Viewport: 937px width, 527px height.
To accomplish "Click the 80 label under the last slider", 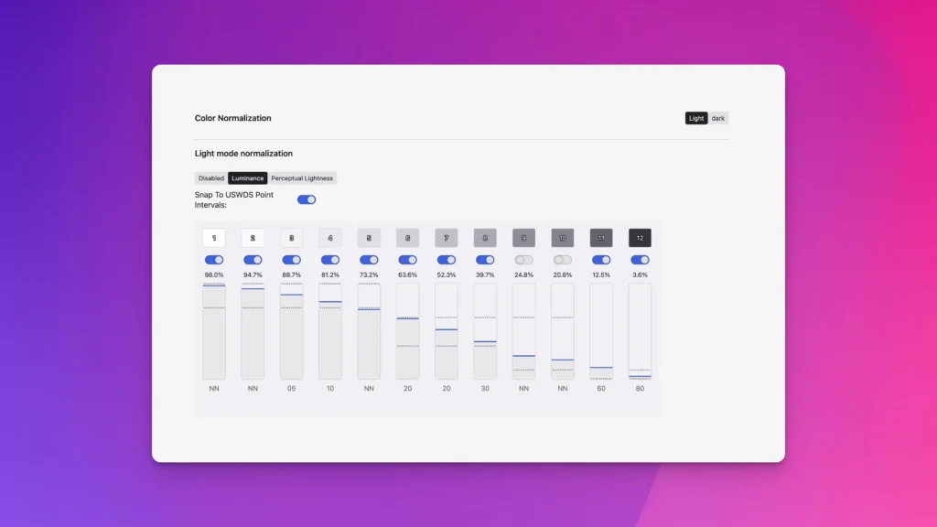I will point(640,388).
